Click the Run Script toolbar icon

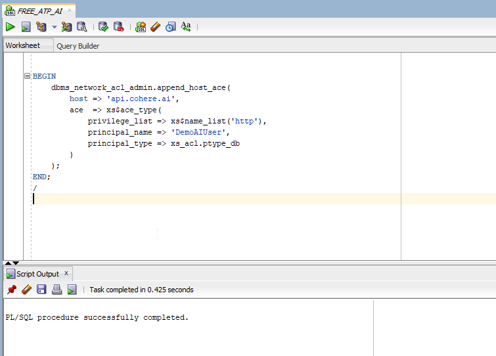tap(26, 27)
